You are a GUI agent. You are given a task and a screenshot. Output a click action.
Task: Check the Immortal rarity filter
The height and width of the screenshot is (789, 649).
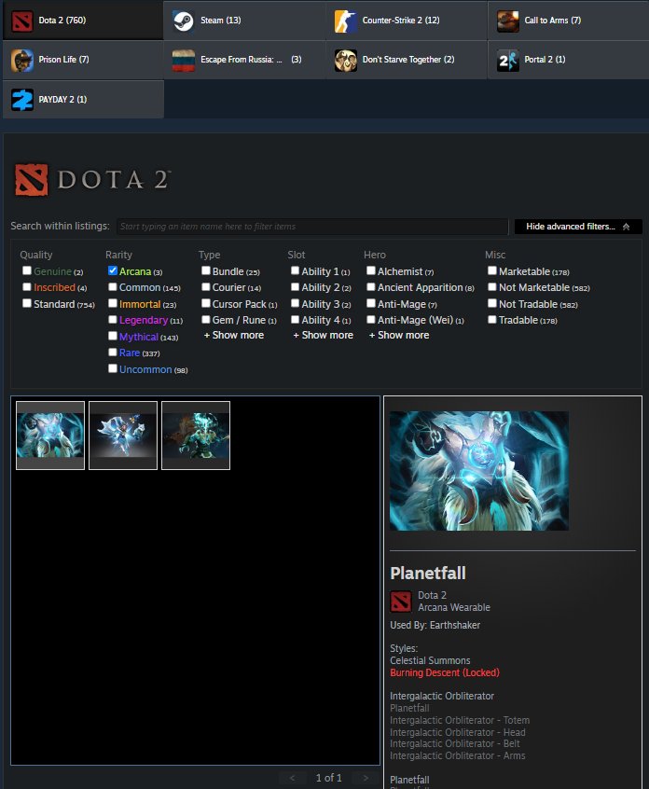click(x=113, y=303)
